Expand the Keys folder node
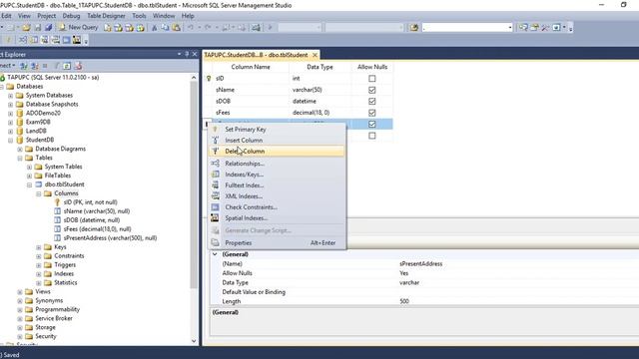This screenshot has width=639, height=359. tap(39, 247)
